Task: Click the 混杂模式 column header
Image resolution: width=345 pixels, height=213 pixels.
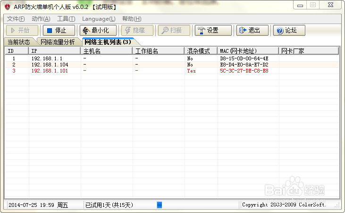Action: pos(201,51)
